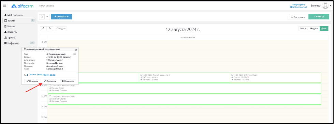Click the '12 августа 2024 г.' title
Screen dimensions: 334x124
(183, 29)
